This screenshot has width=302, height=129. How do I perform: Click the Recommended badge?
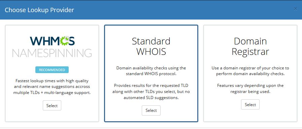coord(52,70)
